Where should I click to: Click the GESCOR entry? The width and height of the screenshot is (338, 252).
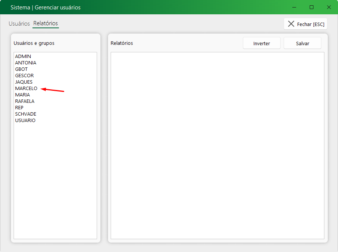(24, 76)
